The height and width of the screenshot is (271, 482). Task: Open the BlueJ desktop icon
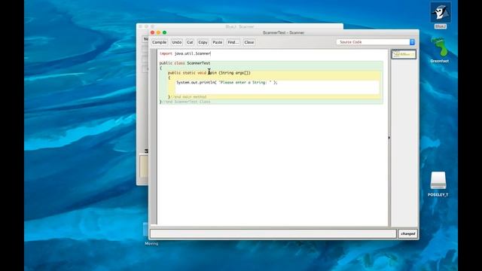tap(441, 15)
